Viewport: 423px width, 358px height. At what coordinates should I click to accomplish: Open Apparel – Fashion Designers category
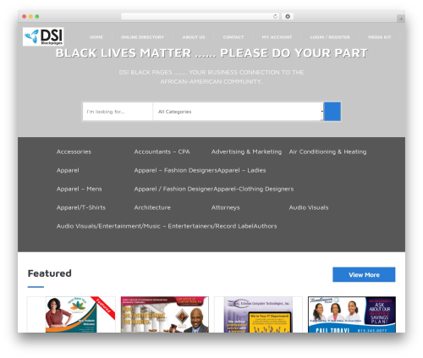point(176,170)
